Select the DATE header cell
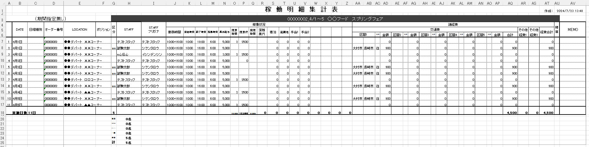589x147 pixels. coord(20,30)
